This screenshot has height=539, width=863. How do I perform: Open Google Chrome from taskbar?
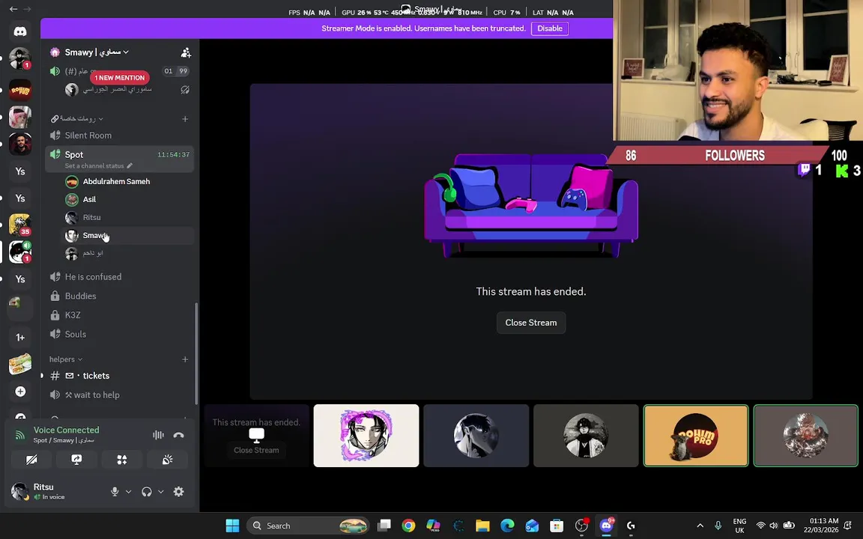[x=408, y=526]
